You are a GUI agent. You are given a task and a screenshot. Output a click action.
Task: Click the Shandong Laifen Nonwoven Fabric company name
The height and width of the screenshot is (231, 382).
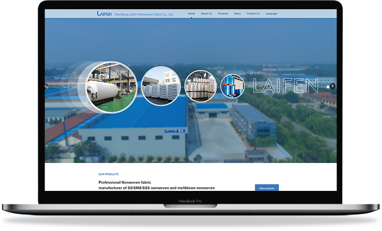coord(144,14)
